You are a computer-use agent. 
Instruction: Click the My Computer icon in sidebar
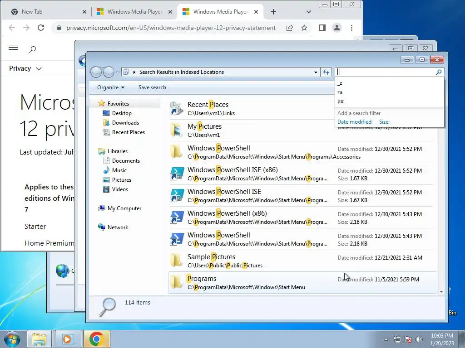[x=101, y=208]
